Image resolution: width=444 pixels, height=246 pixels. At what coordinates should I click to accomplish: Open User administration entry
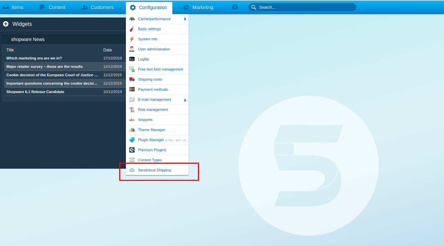coord(157,49)
